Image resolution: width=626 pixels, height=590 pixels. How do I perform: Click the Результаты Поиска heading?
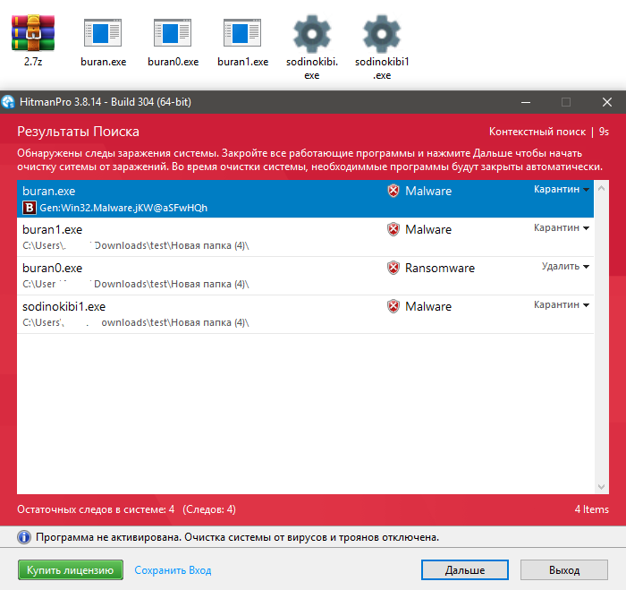point(79,132)
